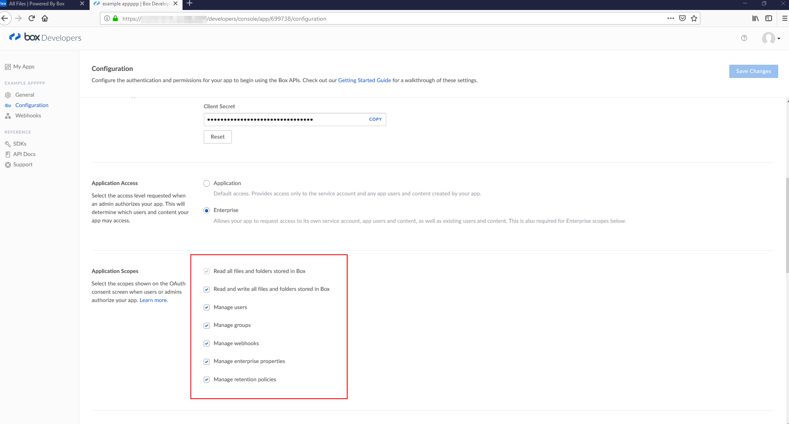789x424 pixels.
Task: Open My Apps in sidebar
Action: click(x=24, y=67)
